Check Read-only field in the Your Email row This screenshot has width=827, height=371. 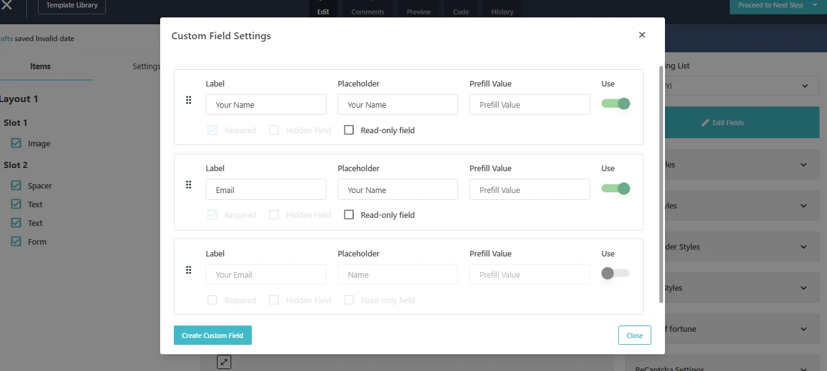[349, 300]
